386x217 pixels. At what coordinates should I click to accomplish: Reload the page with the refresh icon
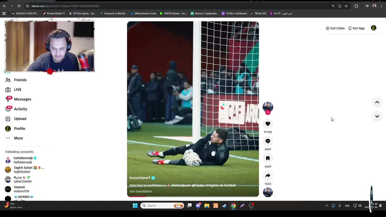19,6
